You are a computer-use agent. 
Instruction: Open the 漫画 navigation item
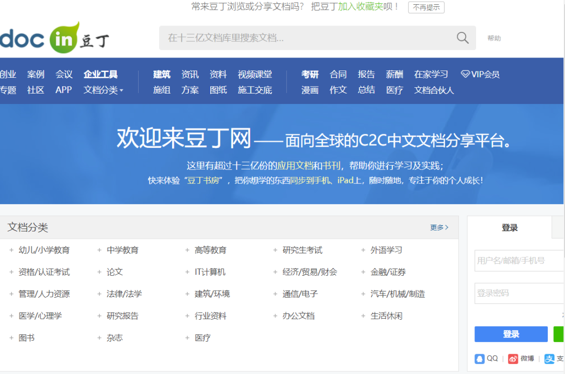coord(310,90)
